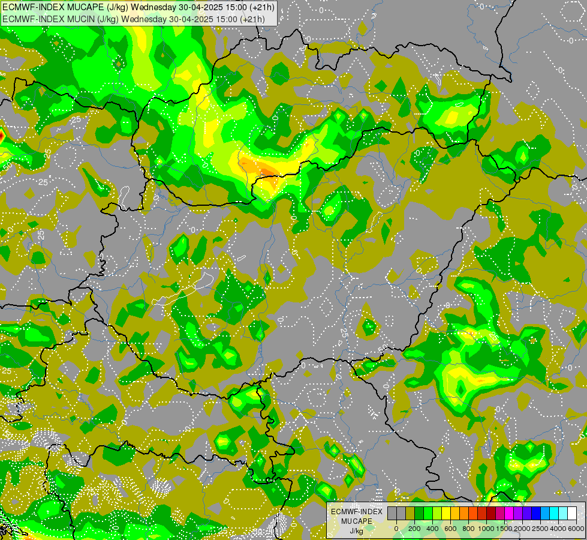587x540 pixels.
Task: Click the legend value 2000
Action: pyautogui.click(x=523, y=529)
